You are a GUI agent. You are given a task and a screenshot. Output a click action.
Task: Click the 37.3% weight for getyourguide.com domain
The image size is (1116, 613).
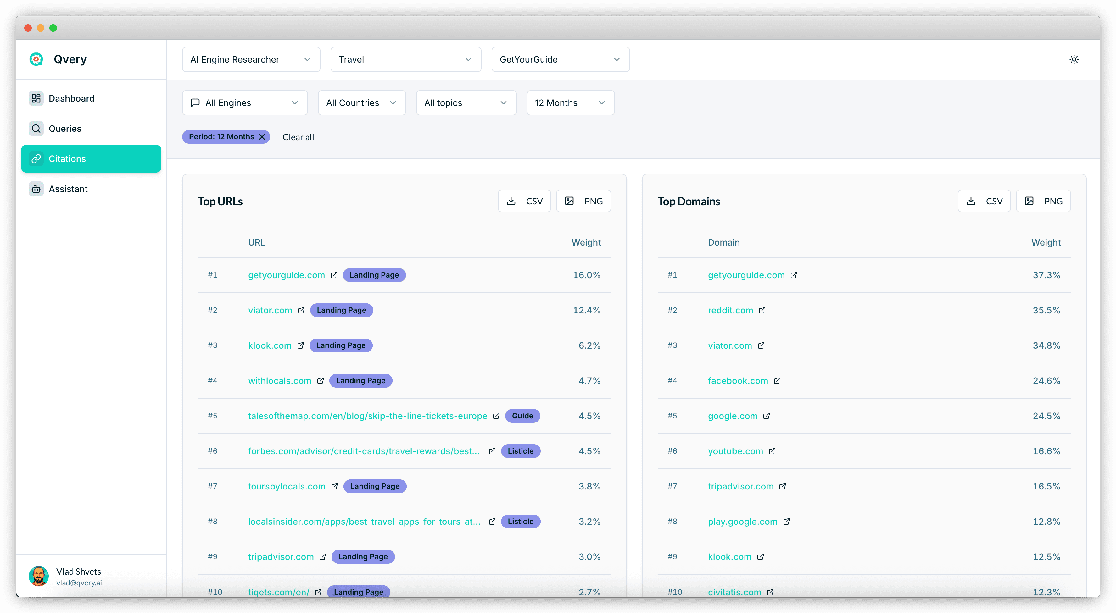(1046, 275)
